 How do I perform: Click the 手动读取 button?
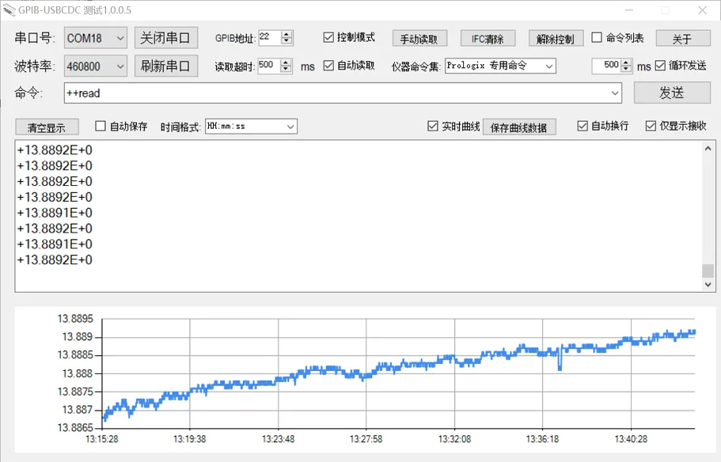point(419,39)
